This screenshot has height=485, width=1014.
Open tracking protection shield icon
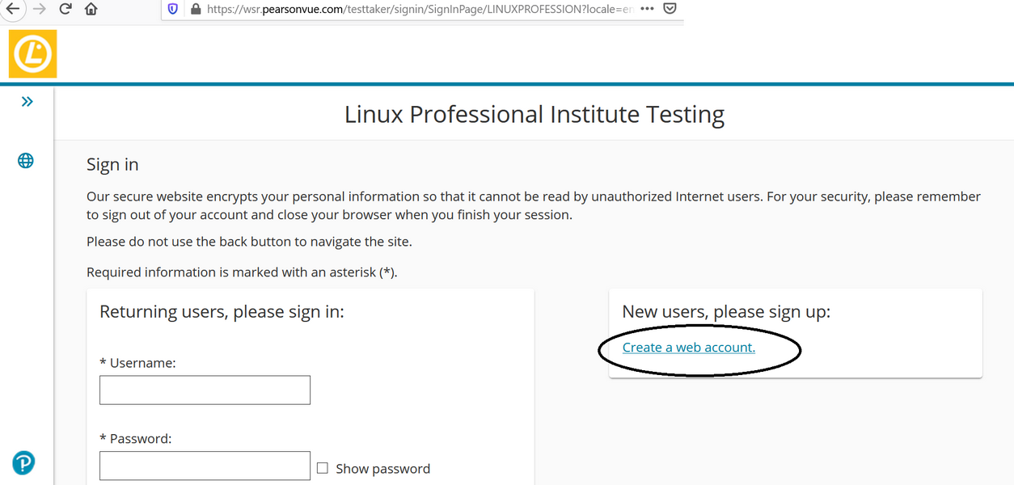172,9
